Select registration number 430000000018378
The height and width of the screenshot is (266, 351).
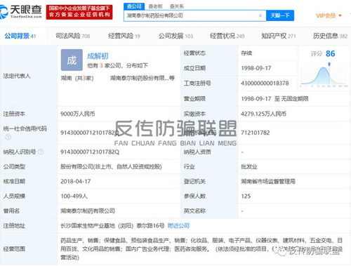tap(265, 84)
